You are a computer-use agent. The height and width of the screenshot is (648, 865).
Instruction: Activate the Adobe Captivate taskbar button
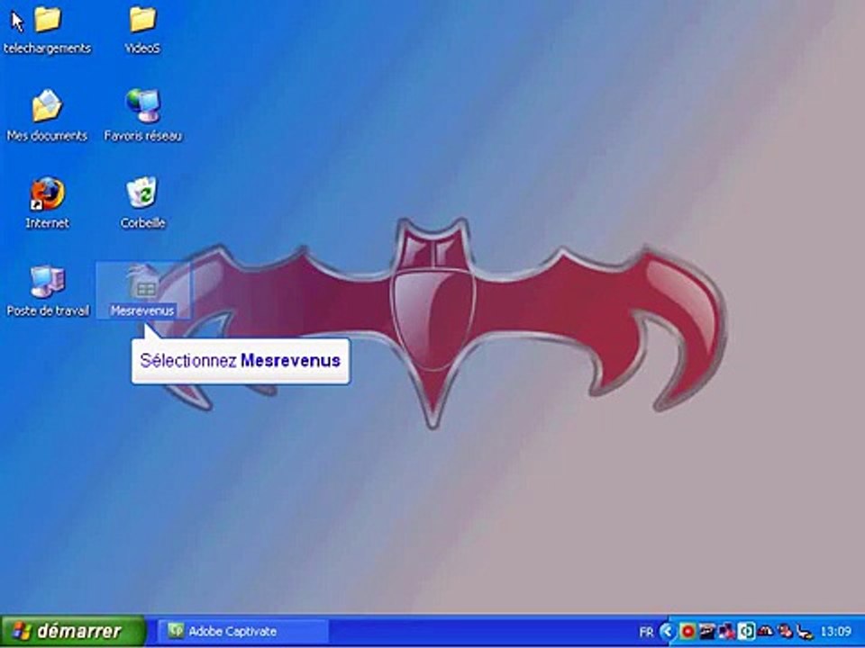coord(243,631)
